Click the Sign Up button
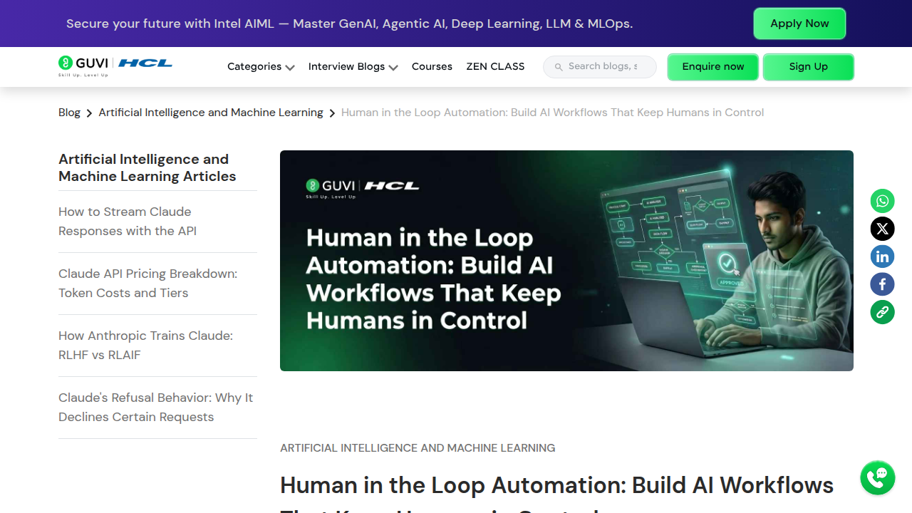Image resolution: width=912 pixels, height=513 pixels. click(809, 67)
